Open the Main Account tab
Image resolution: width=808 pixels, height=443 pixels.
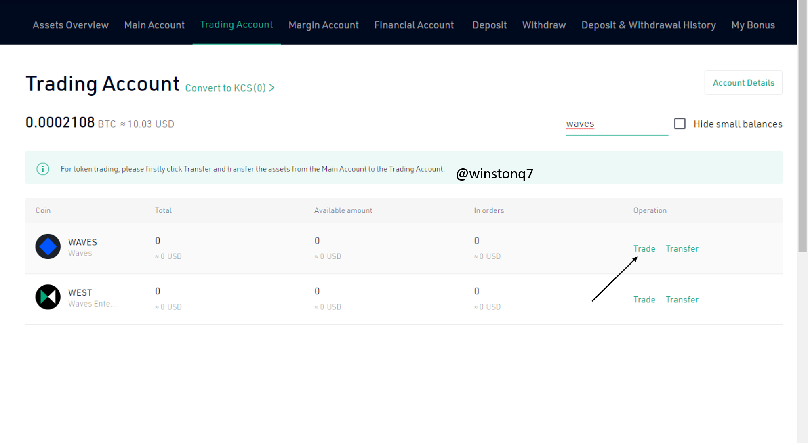[154, 25]
